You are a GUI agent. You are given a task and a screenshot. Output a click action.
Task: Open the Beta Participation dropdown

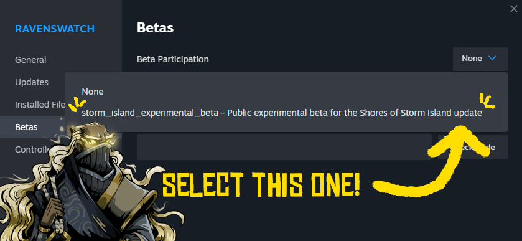[480, 59]
